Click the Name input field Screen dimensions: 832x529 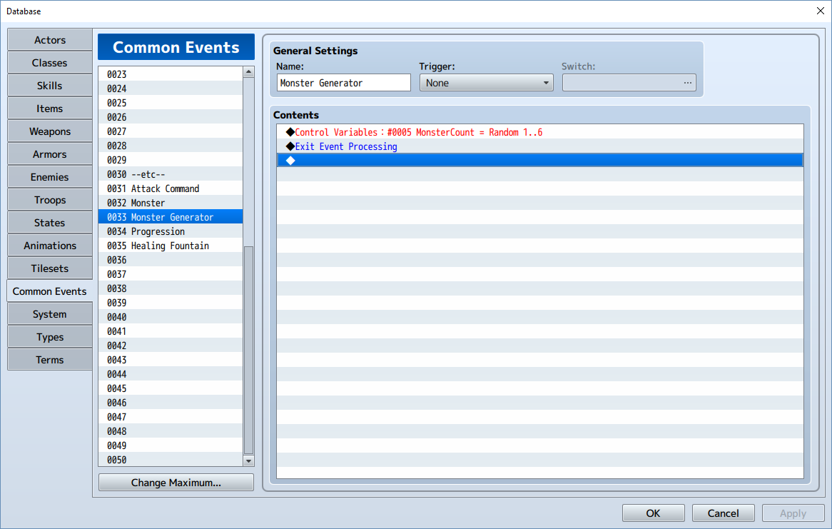point(344,83)
